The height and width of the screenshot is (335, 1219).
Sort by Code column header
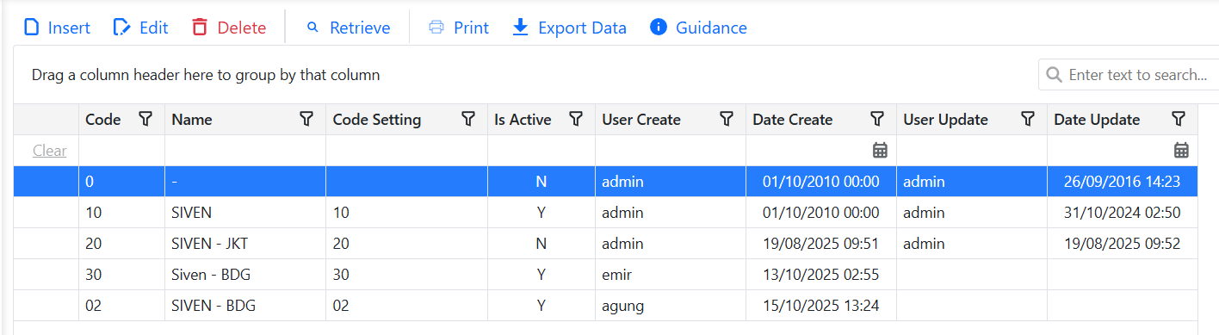[103, 120]
